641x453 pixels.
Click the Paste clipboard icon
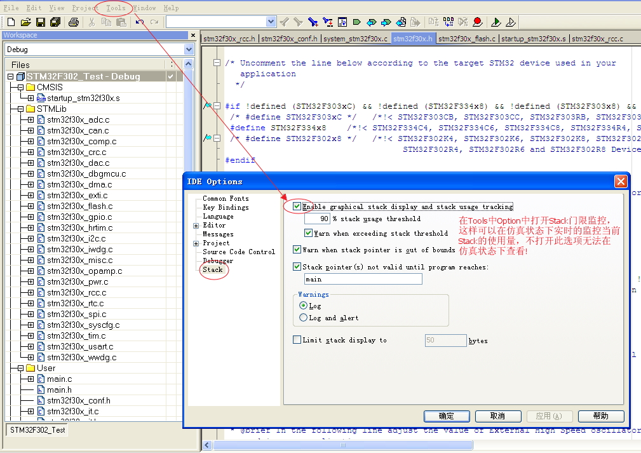click(x=121, y=22)
